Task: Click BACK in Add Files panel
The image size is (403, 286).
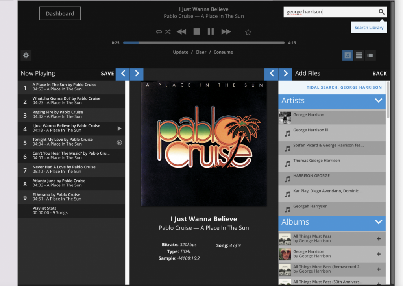Action: (x=380, y=74)
